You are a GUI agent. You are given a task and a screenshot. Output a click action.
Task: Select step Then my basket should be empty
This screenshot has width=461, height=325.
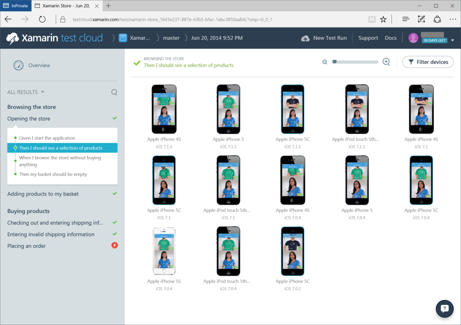tap(53, 174)
